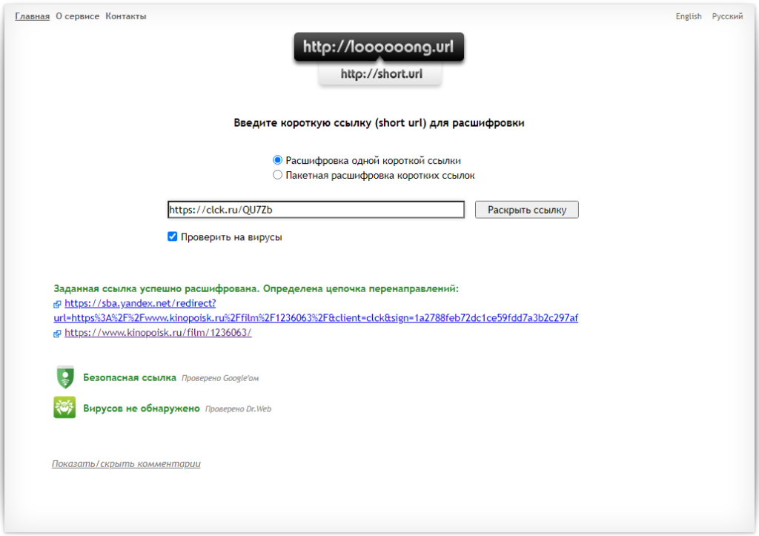The image size is (759, 536).
Task: Go to the Контакты page
Action: coord(126,16)
